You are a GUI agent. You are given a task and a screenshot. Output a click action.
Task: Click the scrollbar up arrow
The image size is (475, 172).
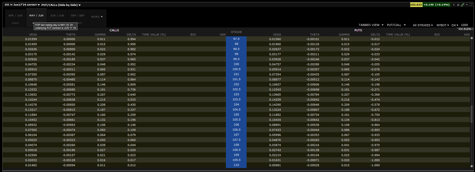(x=471, y=38)
